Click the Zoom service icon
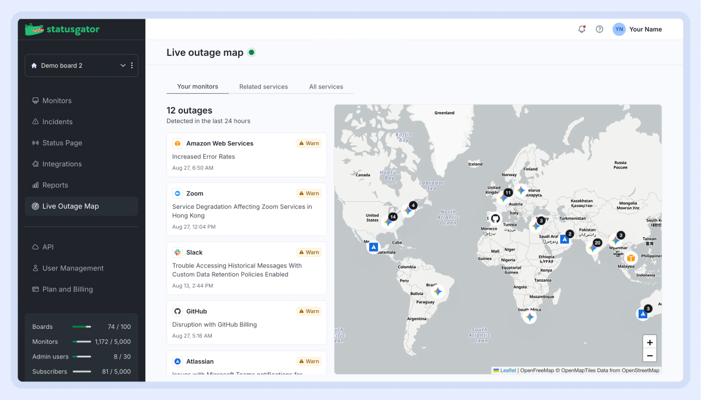 [x=177, y=194]
